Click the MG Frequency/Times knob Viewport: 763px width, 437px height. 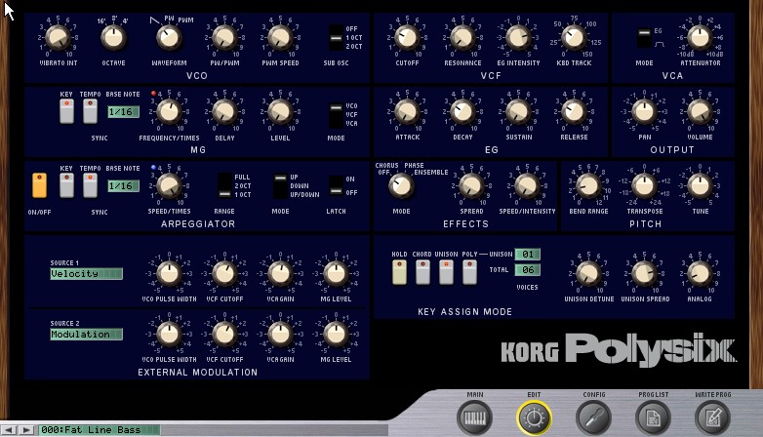tap(169, 112)
